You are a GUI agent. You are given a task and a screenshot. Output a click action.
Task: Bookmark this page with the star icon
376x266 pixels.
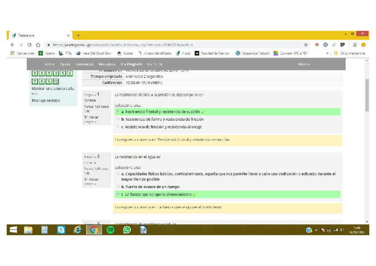[x=305, y=45]
